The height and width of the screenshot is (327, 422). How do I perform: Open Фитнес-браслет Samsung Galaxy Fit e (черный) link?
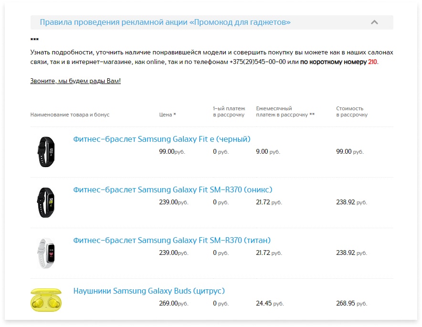click(162, 139)
